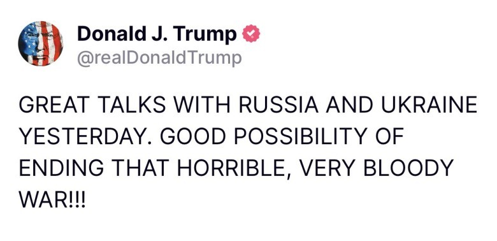
Task: Click the red verified checkmark badge
Action: click(x=251, y=34)
